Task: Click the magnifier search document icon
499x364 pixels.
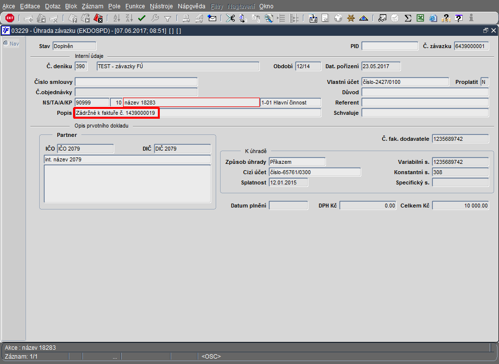Action: [x=269, y=19]
